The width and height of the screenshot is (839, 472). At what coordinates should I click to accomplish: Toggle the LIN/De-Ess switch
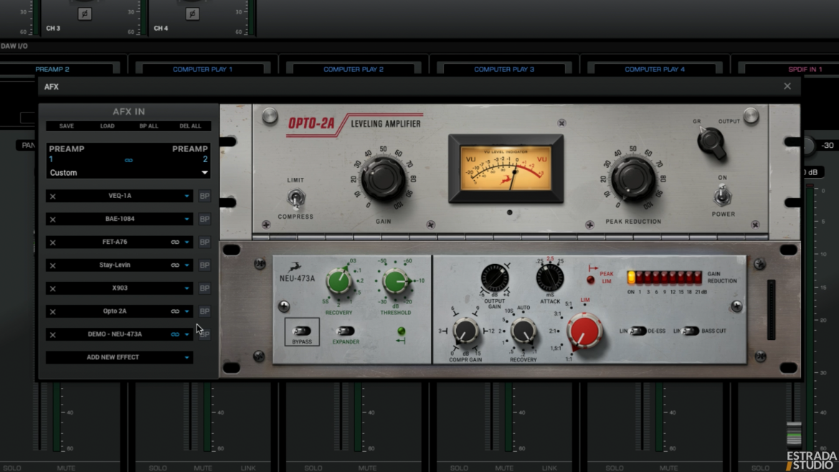pyautogui.click(x=637, y=331)
